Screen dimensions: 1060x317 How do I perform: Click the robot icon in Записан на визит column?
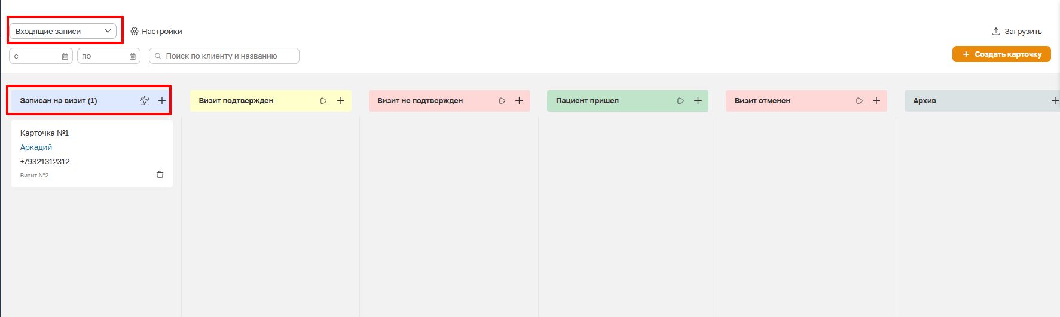point(145,101)
